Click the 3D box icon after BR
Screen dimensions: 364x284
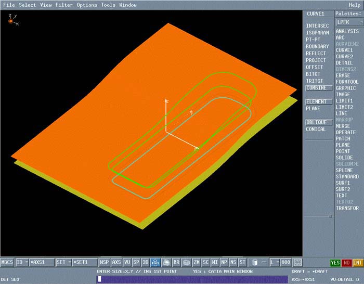pyautogui.click(x=186, y=262)
